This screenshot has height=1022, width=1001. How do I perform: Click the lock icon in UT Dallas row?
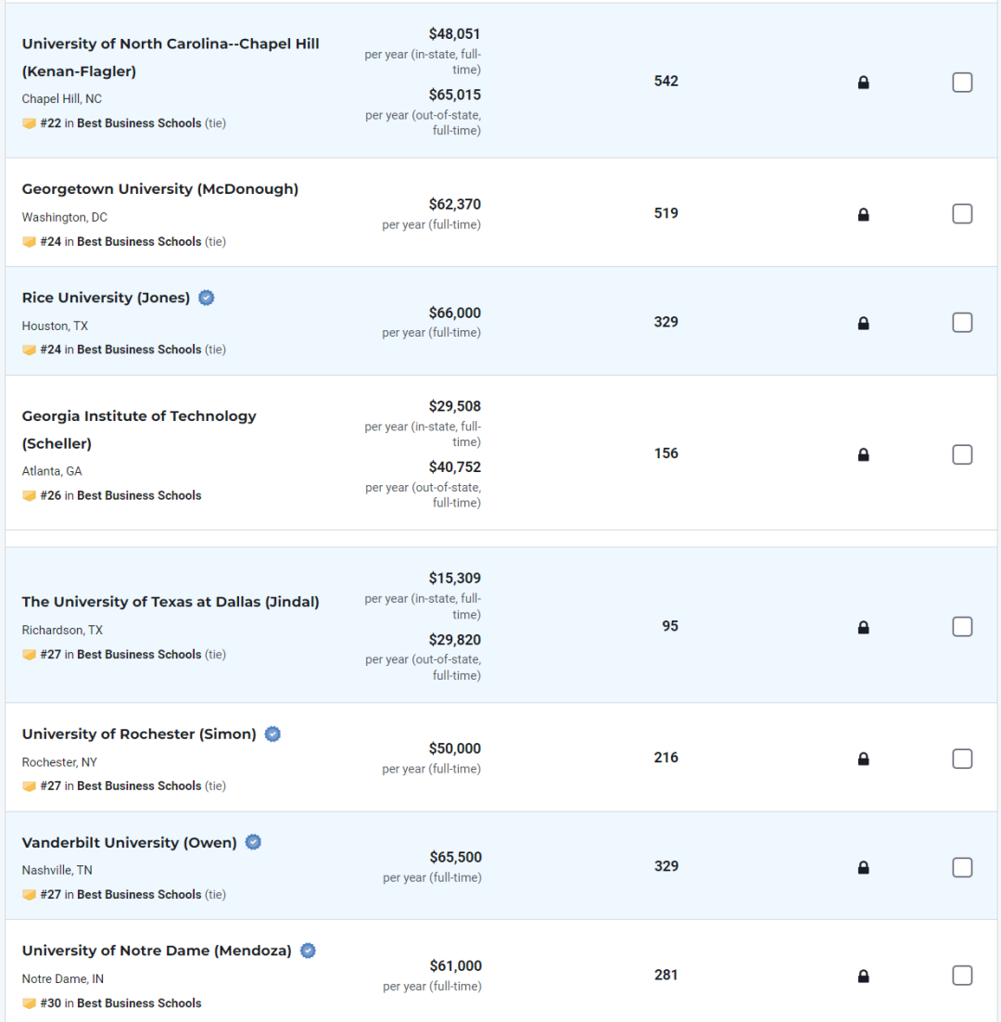click(863, 627)
